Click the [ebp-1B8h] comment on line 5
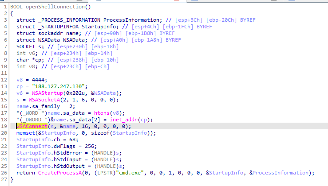 [x=141, y=33]
